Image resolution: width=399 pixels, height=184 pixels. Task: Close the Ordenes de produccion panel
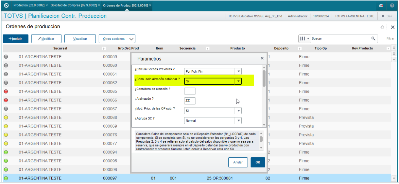tap(393, 27)
